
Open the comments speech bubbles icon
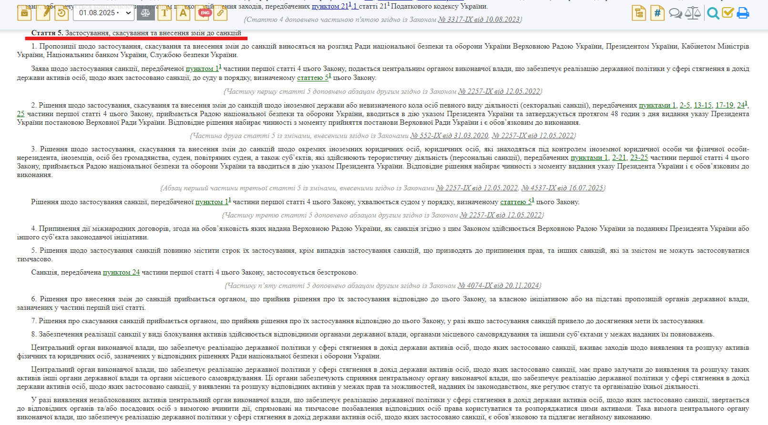click(676, 13)
